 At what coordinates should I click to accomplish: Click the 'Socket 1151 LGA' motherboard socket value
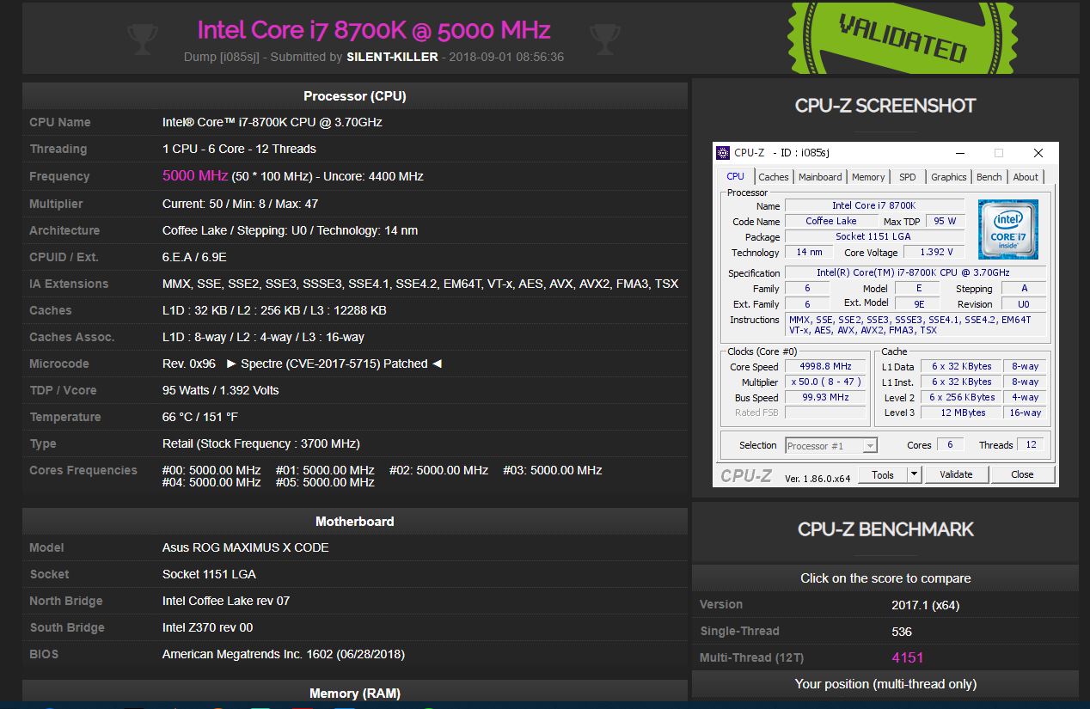tap(209, 574)
